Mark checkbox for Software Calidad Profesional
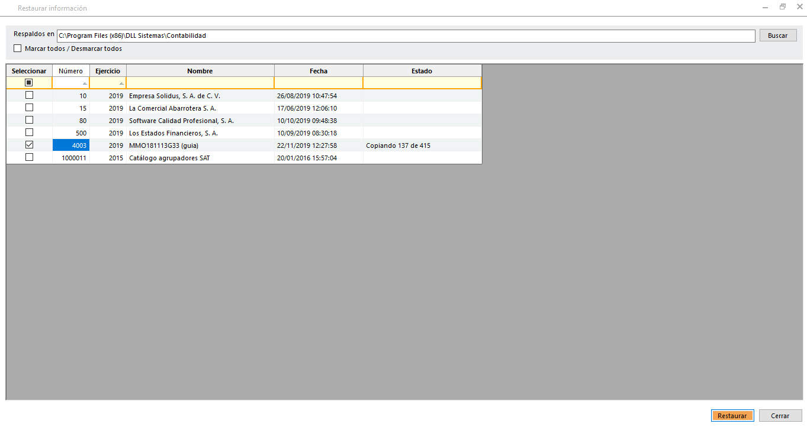 (29, 120)
